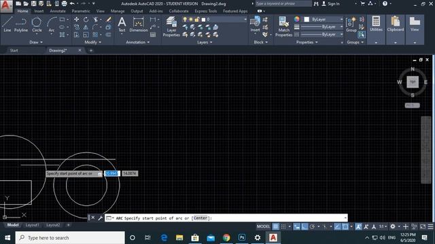Select the Polyline tool
The height and width of the screenshot is (244, 435).
21,24
